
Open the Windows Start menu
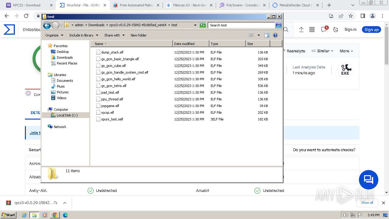9,215
